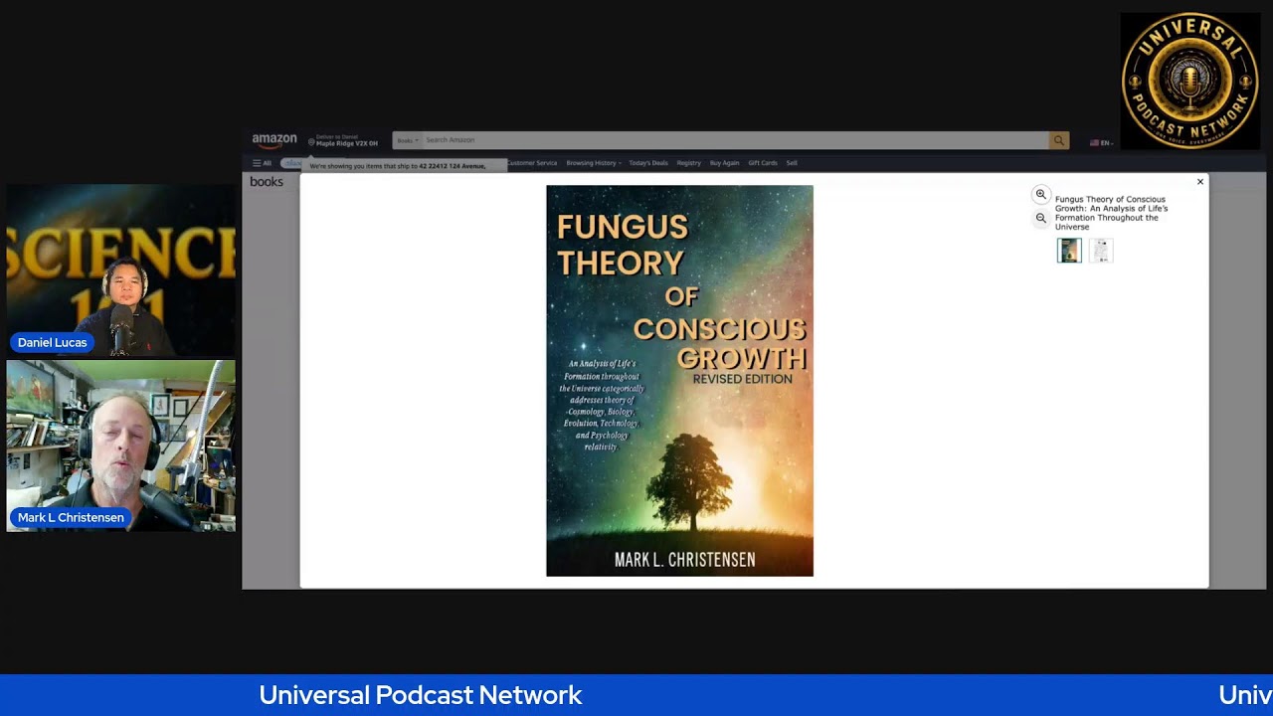Select Daniel Lucas video feed
This screenshot has width=1273, height=716.
[121, 269]
